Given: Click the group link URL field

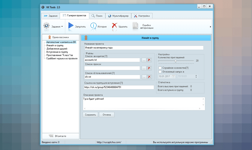Looking at the screenshot, I should (119, 87).
